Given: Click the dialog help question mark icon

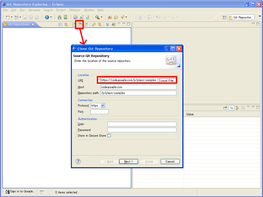Looking at the screenshot, I should pyautogui.click(x=78, y=161).
